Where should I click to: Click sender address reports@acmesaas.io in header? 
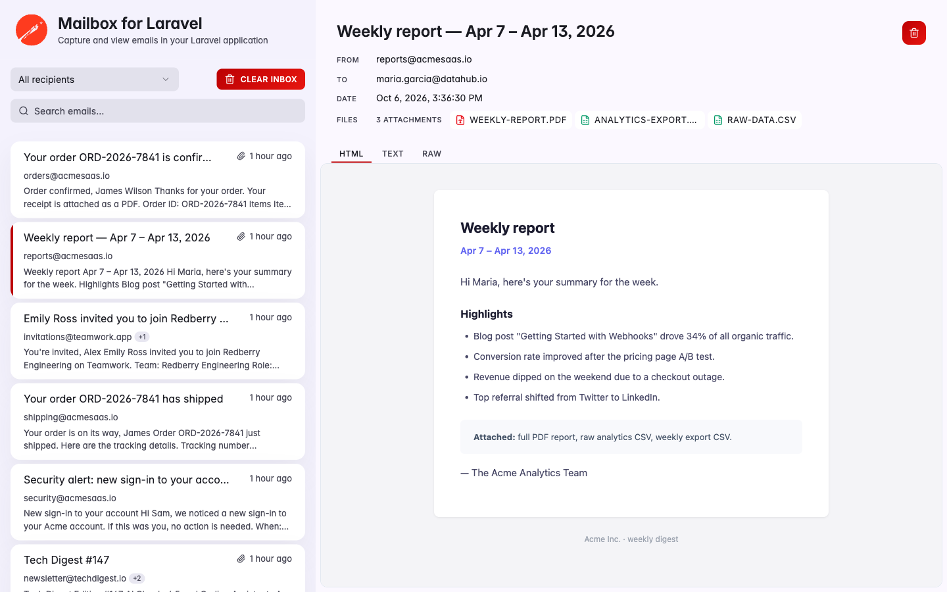coord(424,59)
